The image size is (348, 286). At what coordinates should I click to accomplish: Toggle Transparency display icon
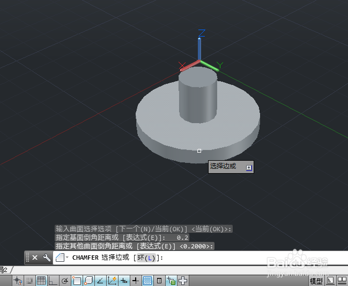coord(147,281)
